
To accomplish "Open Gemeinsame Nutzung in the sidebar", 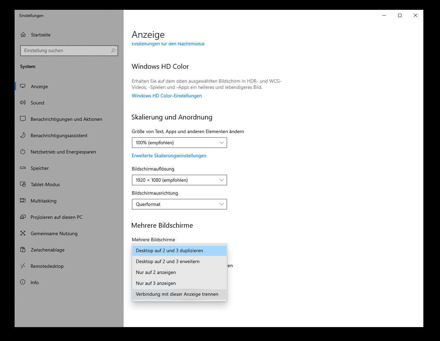I will [x=69, y=233].
